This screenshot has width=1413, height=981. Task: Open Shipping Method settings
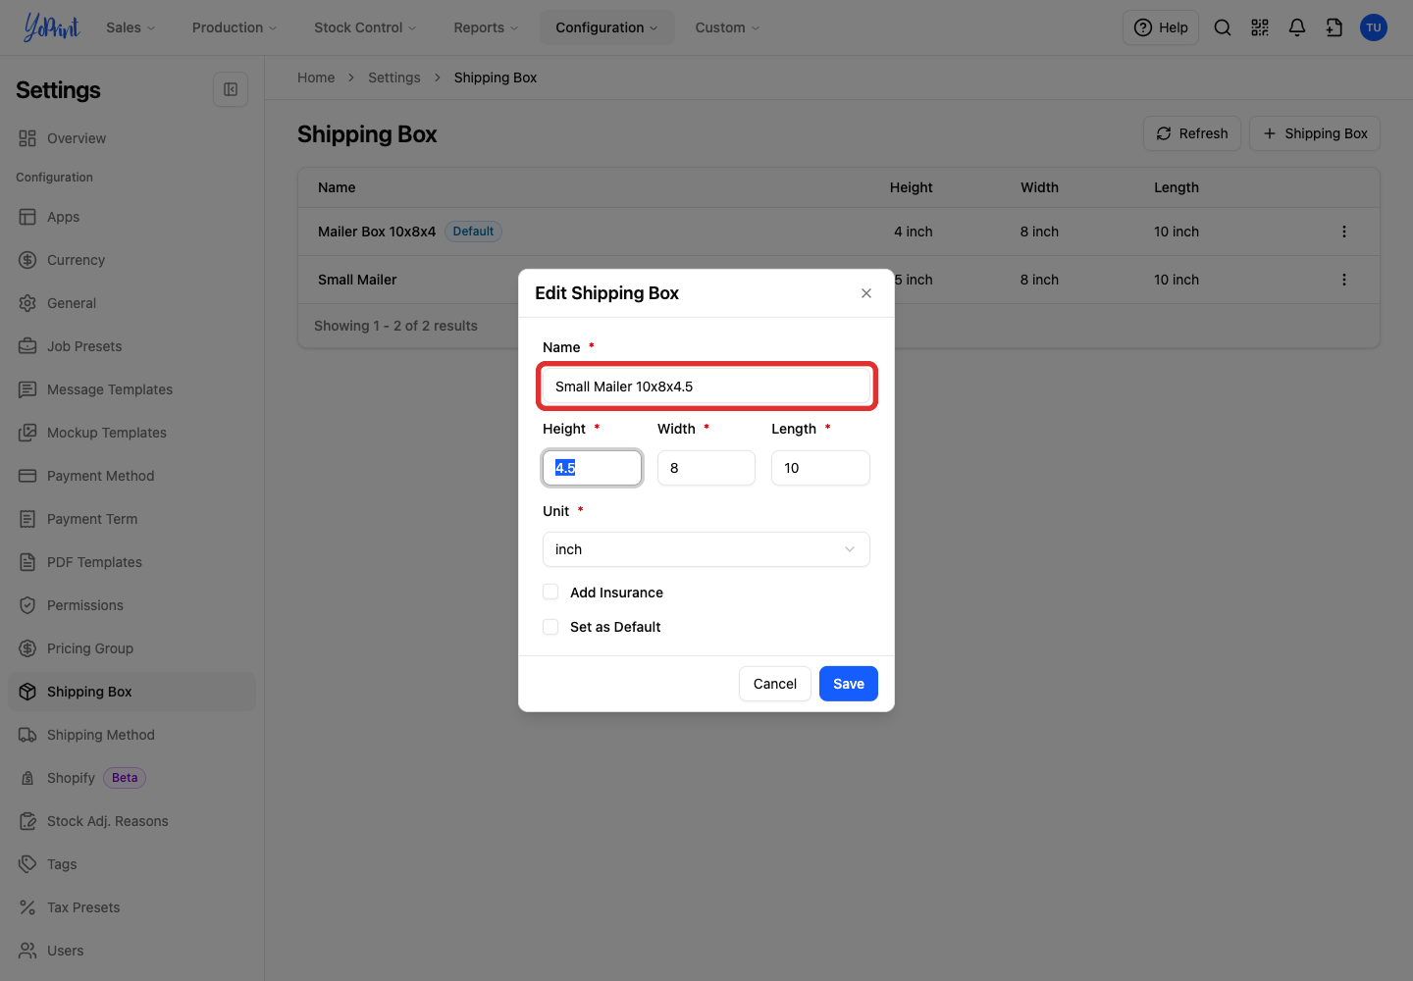click(x=132, y=735)
